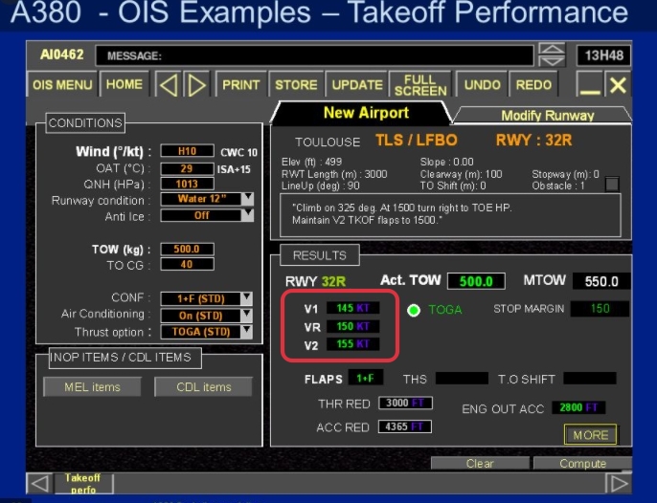The width and height of the screenshot is (657, 503).
Task: Click the OAT input field showing 29
Action: click(188, 168)
